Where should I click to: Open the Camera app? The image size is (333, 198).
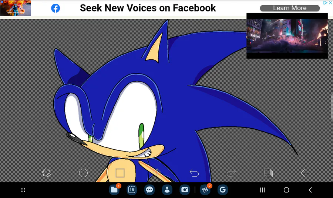point(185,190)
